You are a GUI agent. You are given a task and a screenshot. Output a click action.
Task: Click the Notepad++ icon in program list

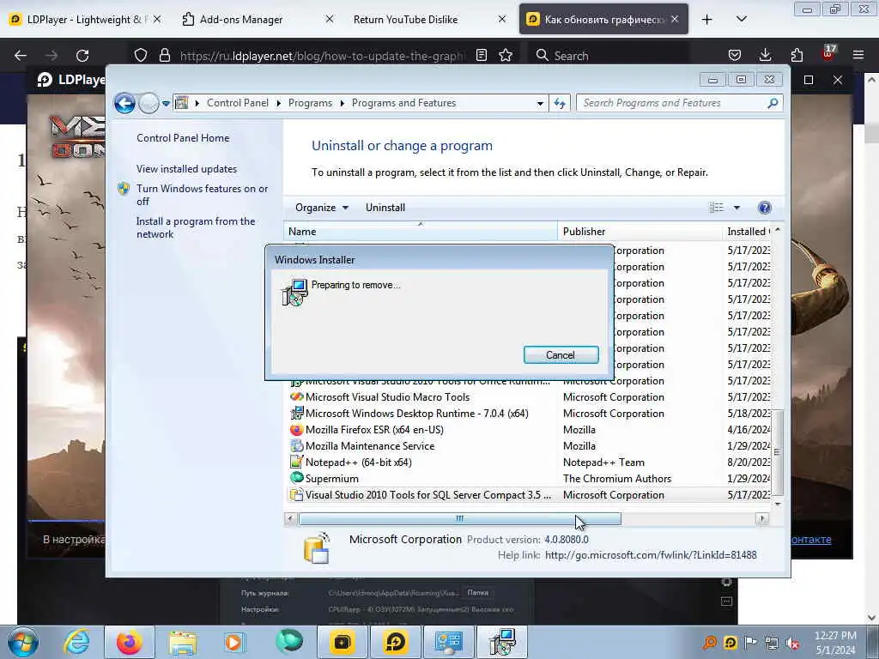(296, 463)
